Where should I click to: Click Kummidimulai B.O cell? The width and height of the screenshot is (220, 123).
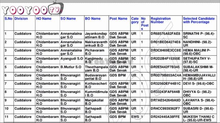coord(96,93)
